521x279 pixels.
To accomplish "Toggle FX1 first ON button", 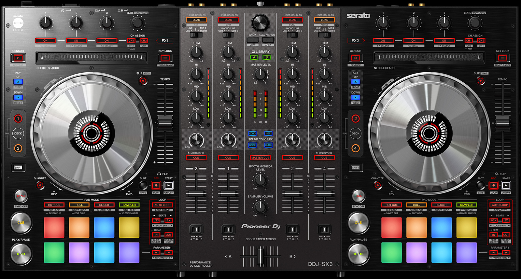I will point(46,41).
